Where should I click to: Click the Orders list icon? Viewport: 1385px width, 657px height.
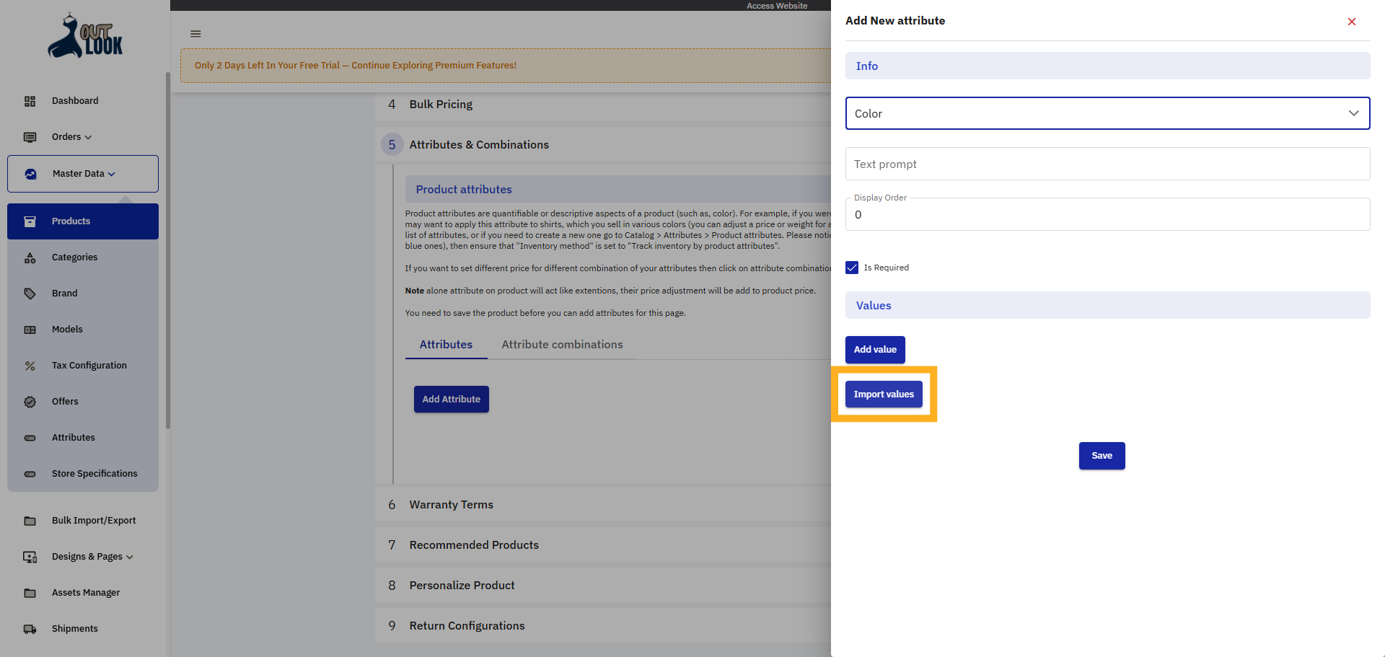(x=30, y=137)
